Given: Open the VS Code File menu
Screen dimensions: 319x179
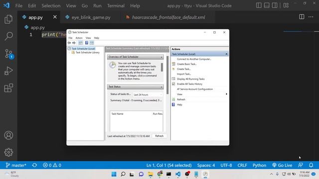Looking at the screenshot, I should pos(19,5).
